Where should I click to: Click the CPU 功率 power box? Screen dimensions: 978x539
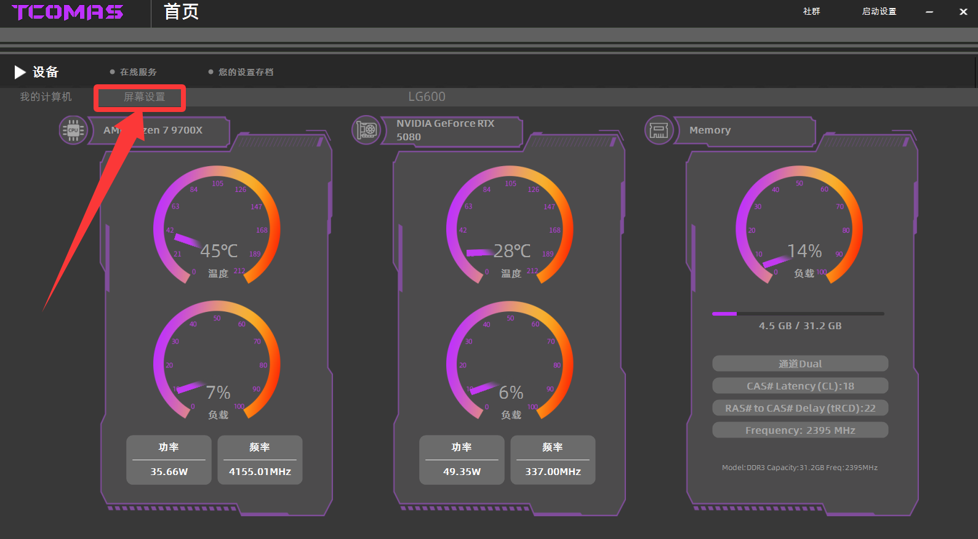(x=169, y=460)
